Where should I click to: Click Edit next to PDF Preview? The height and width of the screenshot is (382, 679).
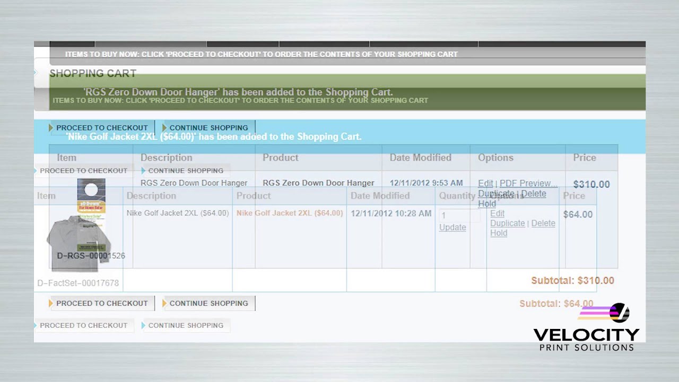[485, 184]
